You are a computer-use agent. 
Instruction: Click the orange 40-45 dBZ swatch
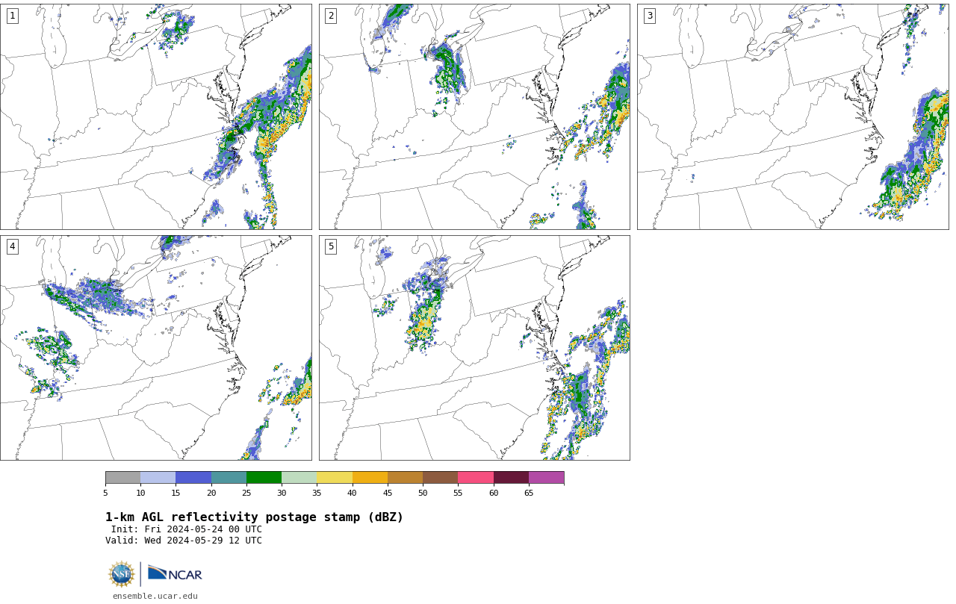click(x=370, y=478)
